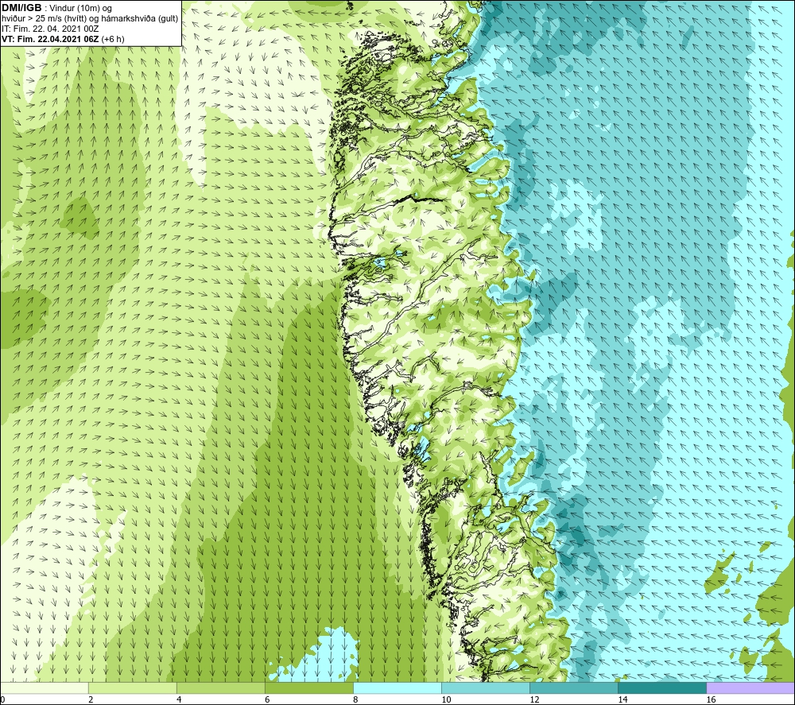Click the legend scale value "0"

(2, 700)
